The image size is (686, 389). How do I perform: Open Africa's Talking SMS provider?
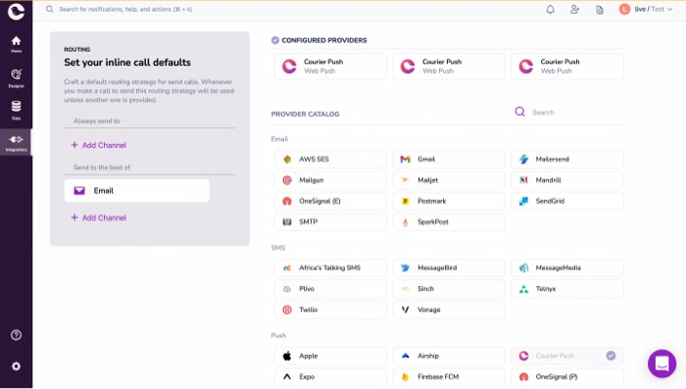click(330, 267)
